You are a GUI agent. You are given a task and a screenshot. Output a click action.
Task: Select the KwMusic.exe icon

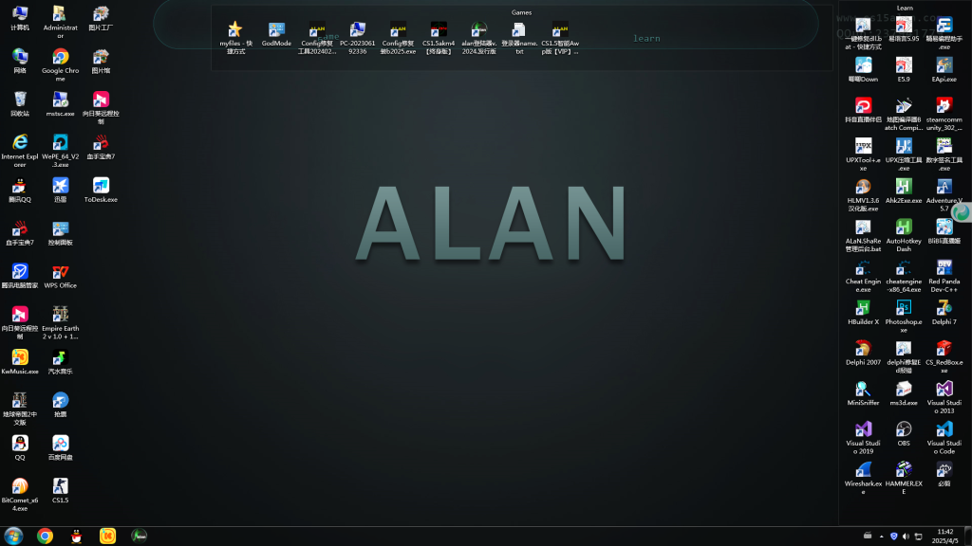pos(20,362)
